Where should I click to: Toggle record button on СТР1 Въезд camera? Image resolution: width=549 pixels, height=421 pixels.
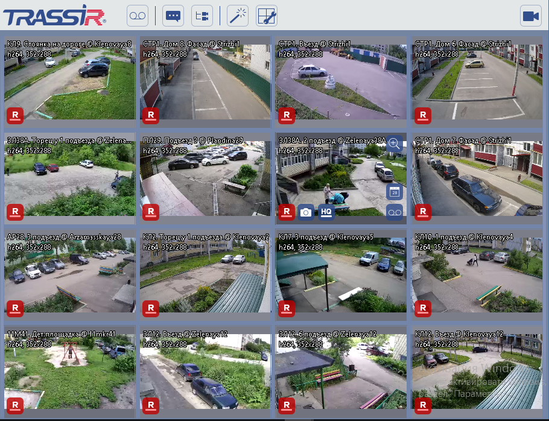point(287,116)
